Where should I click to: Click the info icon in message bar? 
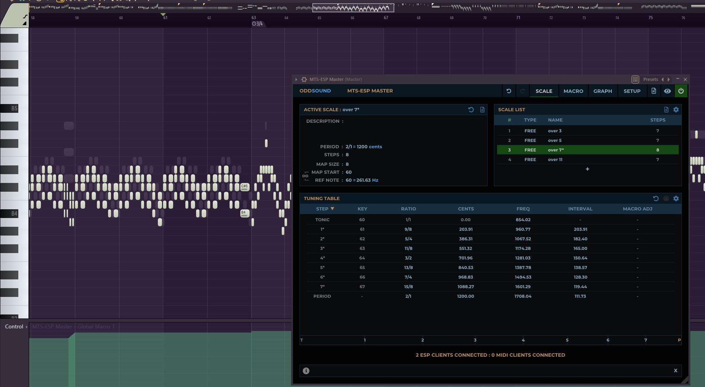click(x=306, y=371)
